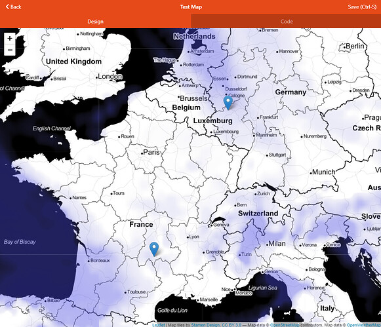This screenshot has height=327, width=381.
Task: Click the Switzerland country label
Action: pyautogui.click(x=258, y=213)
